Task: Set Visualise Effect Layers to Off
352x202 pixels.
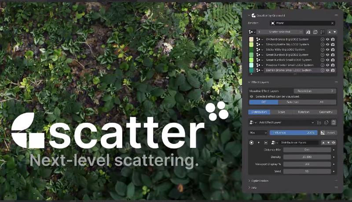Action: [x=264, y=102]
